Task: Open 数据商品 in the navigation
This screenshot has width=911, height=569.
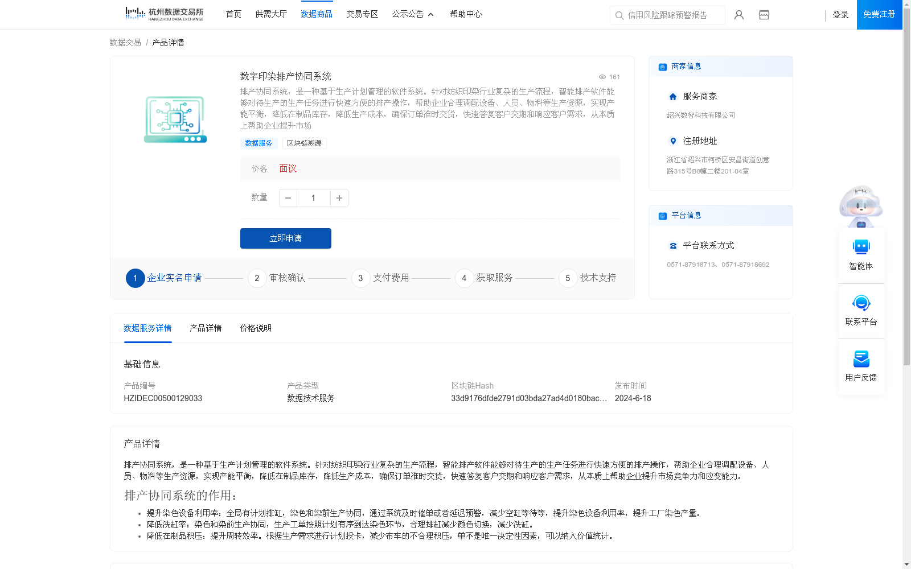Action: tap(317, 14)
